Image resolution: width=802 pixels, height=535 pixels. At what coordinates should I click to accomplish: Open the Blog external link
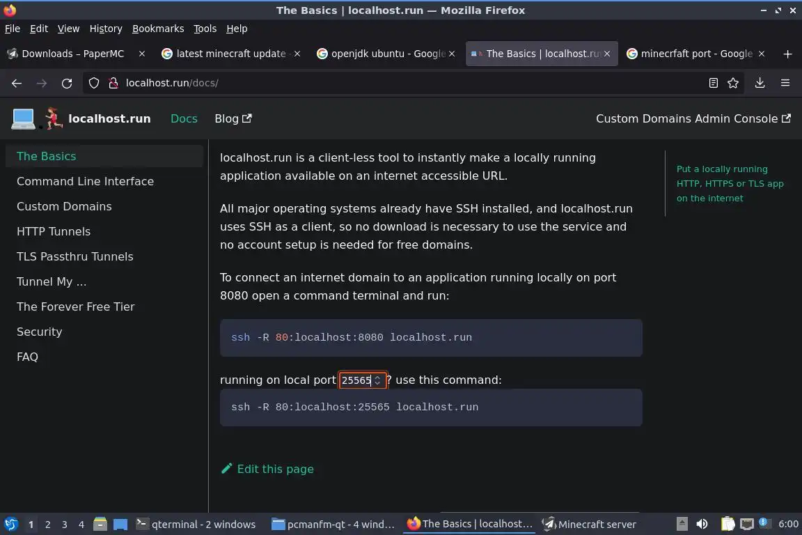click(233, 119)
